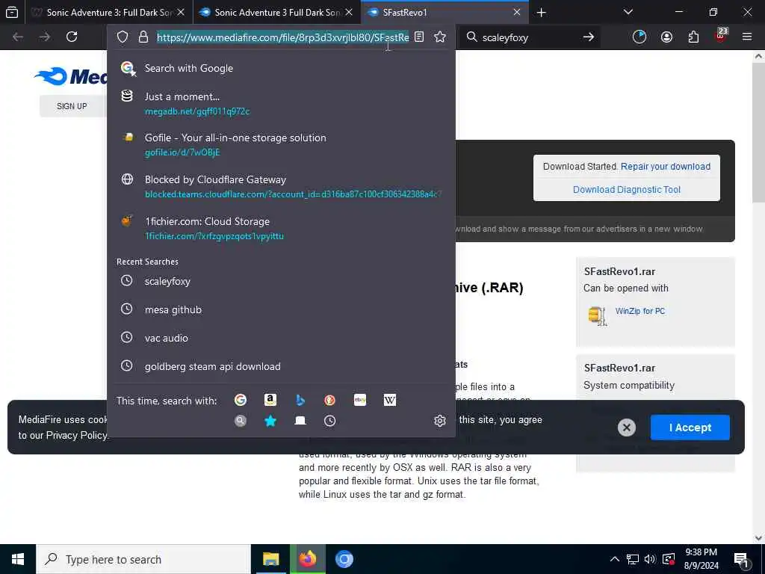This screenshot has width=765, height=574.
Task: Close the SFastRevo1 tab
Action: tap(517, 12)
